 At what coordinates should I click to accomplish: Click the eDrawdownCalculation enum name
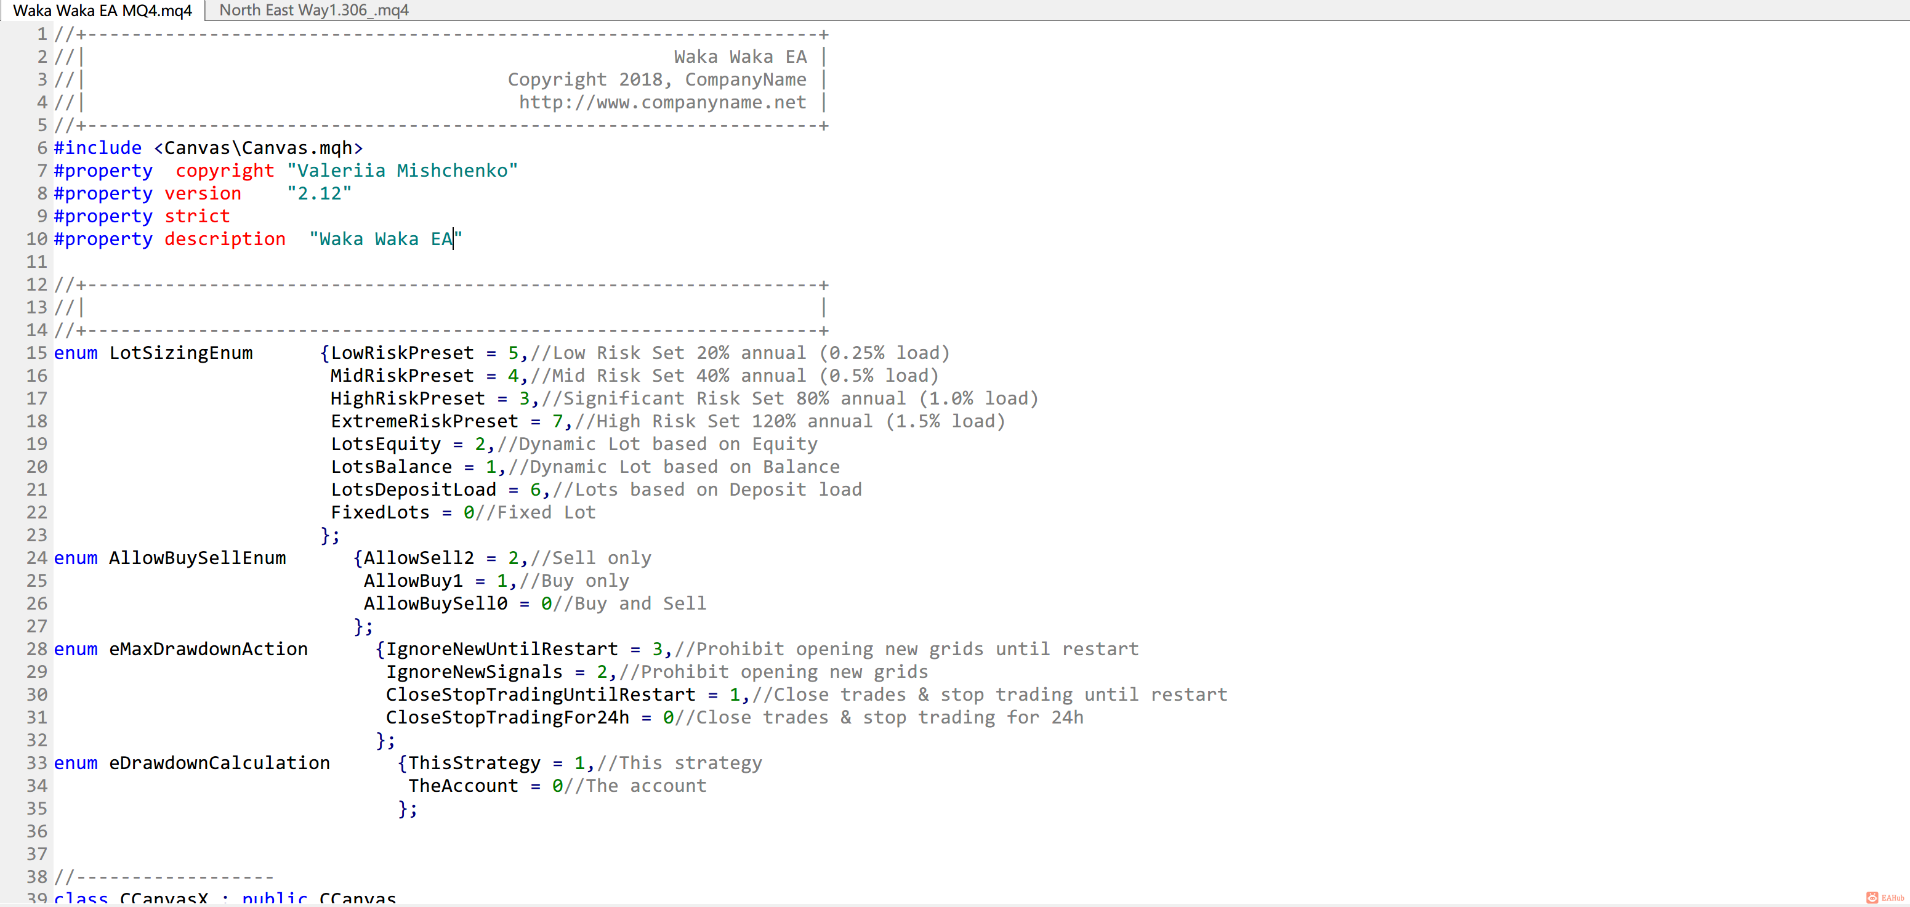(x=219, y=762)
